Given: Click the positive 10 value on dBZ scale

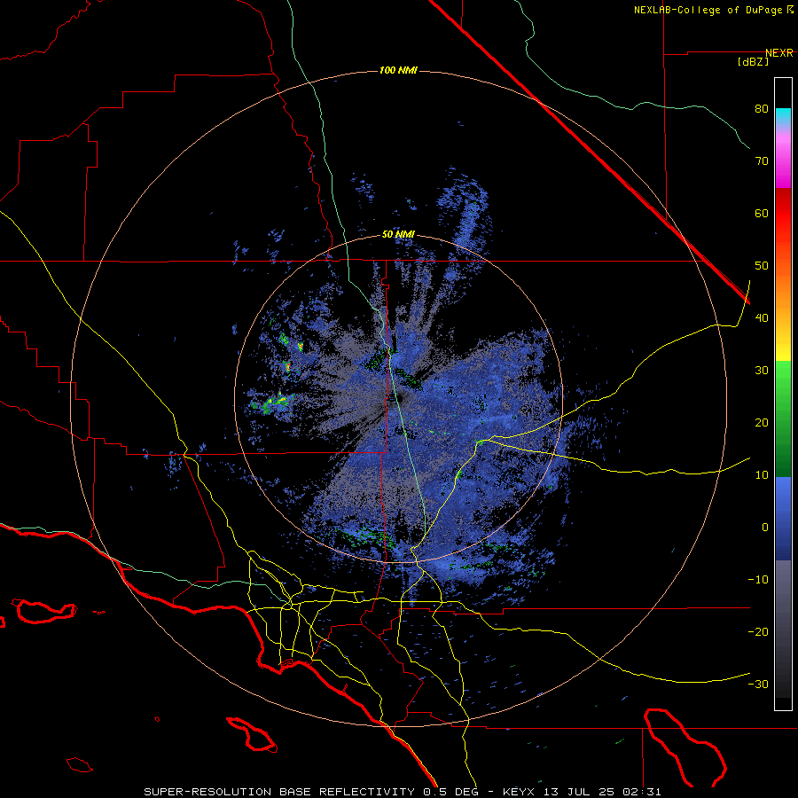Looking at the screenshot, I should (762, 475).
